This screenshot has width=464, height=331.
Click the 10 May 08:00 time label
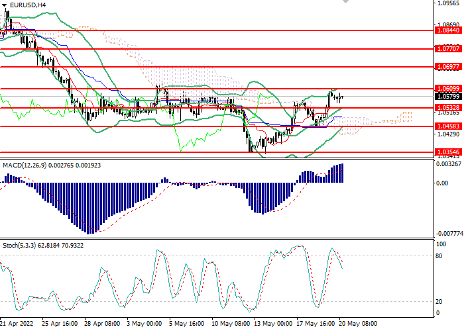pos(231,323)
